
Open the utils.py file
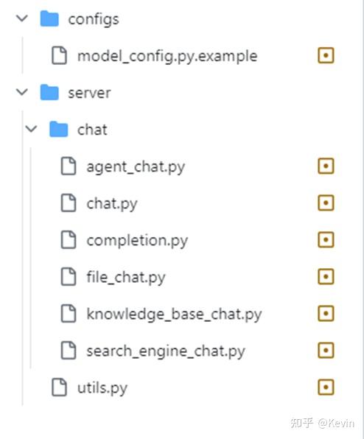(102, 388)
